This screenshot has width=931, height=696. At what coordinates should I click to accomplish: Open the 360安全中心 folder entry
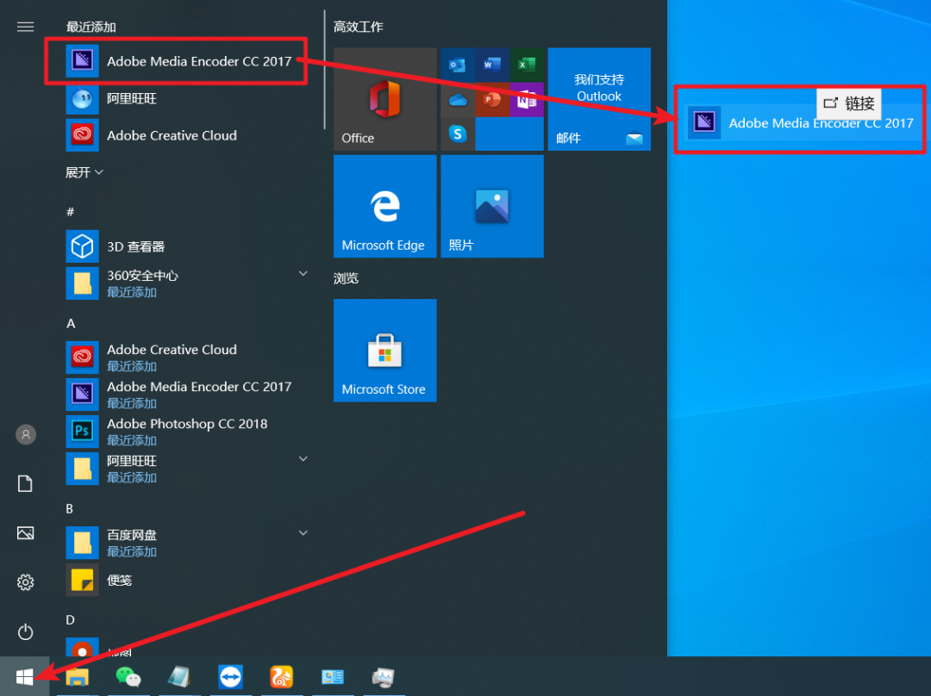coord(187,283)
